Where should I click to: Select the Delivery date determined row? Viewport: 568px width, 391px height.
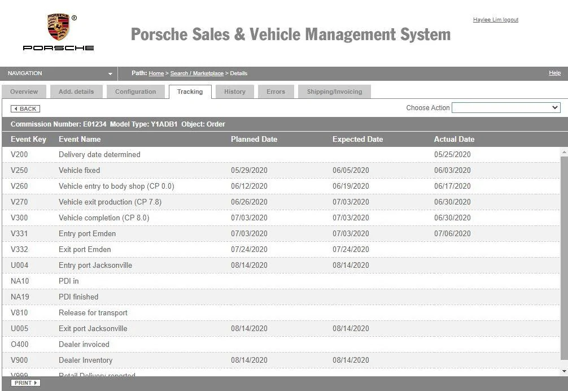pyautogui.click(x=281, y=154)
